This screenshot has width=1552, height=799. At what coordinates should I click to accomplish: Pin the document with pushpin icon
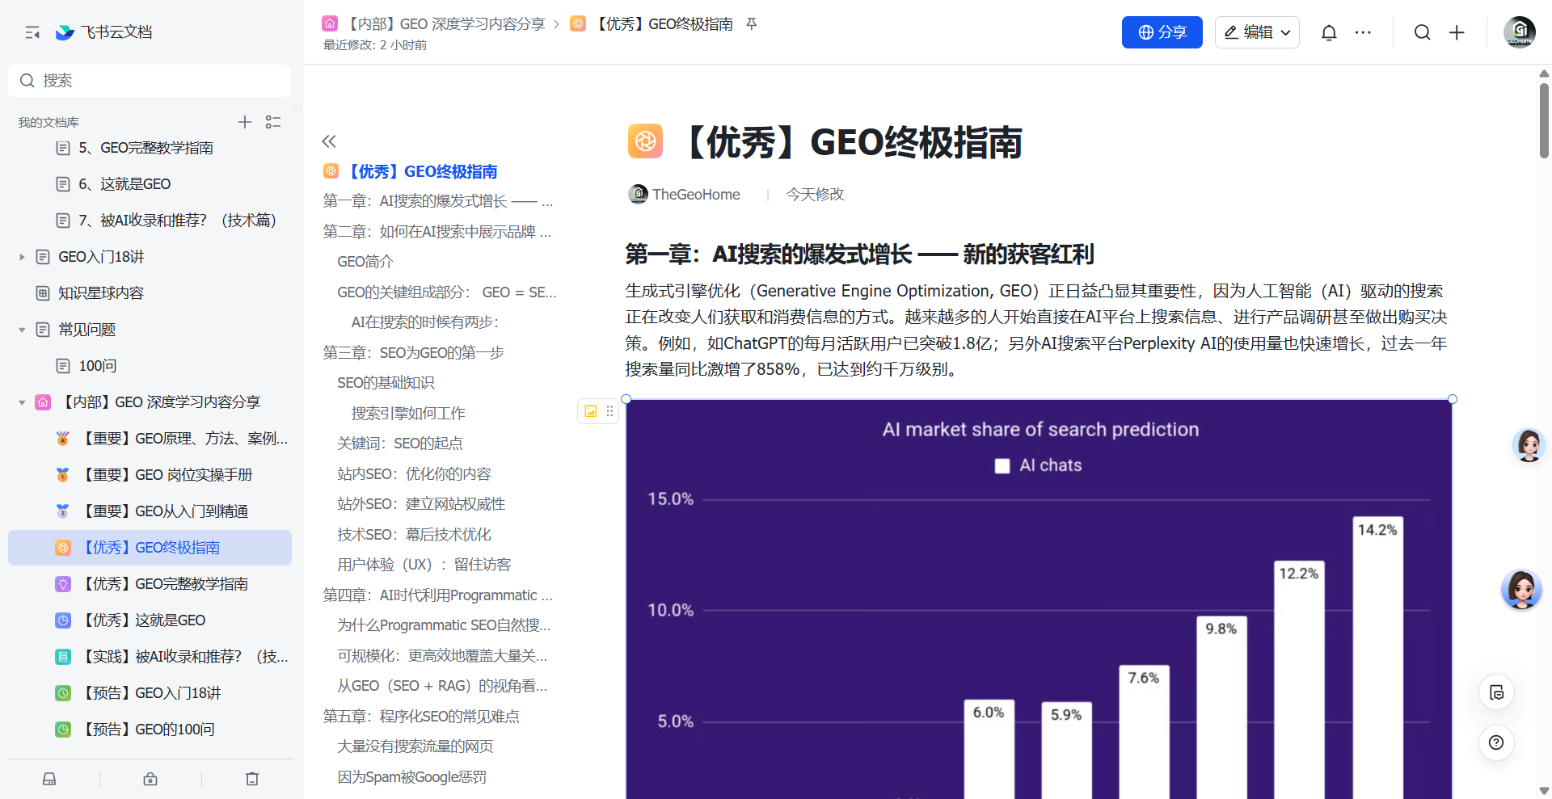pos(752,24)
